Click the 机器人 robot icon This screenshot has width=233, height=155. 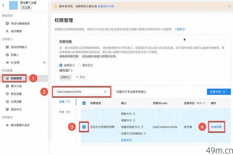[7, 55]
